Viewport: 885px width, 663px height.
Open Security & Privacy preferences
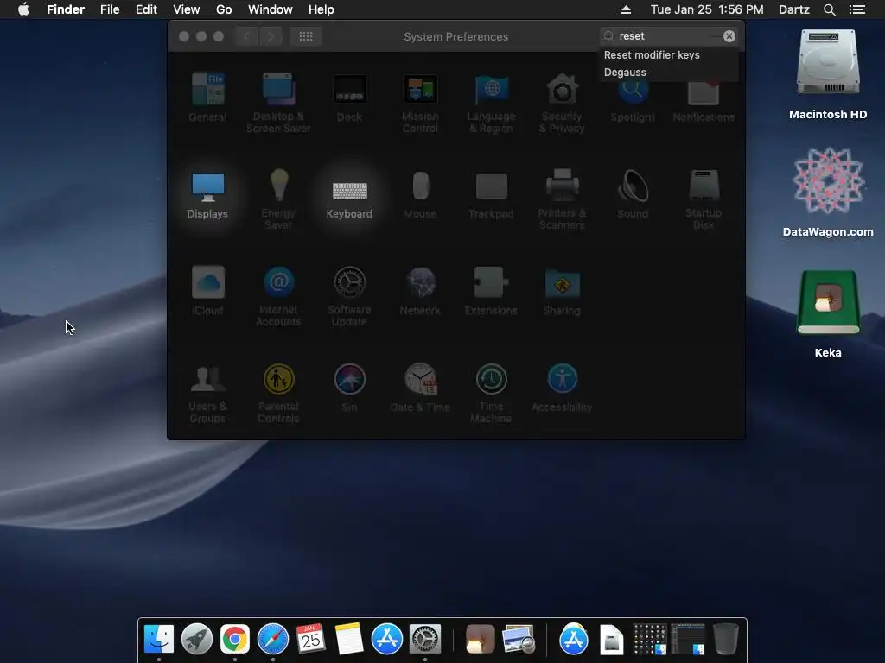(562, 103)
